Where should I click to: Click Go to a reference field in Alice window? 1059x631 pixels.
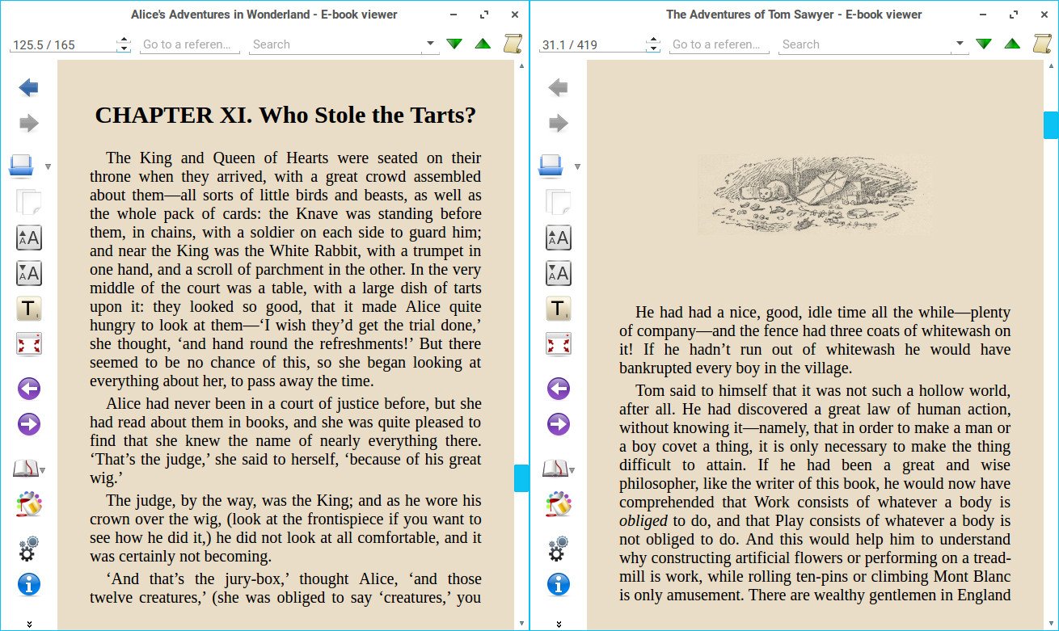[x=190, y=44]
